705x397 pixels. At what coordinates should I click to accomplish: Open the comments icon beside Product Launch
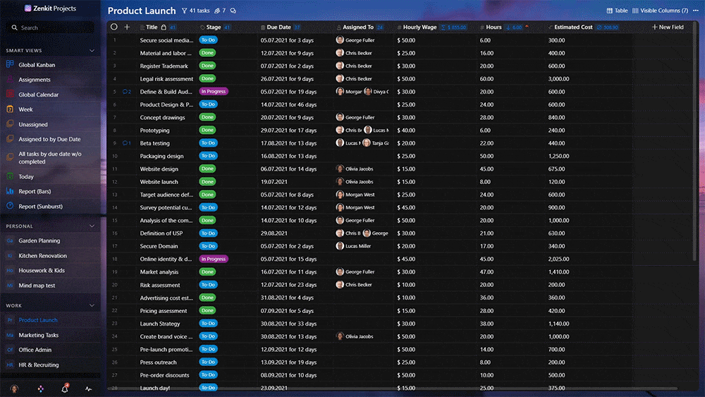pyautogui.click(x=233, y=11)
